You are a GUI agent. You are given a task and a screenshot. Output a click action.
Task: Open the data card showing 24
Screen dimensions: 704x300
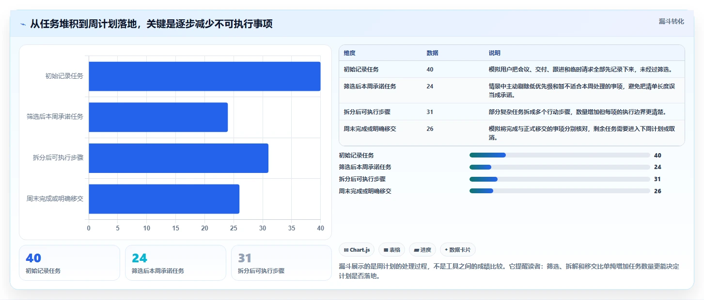[175, 263]
